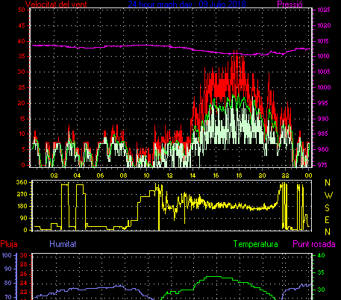Click the 'W' compass direction label

(x=328, y=196)
